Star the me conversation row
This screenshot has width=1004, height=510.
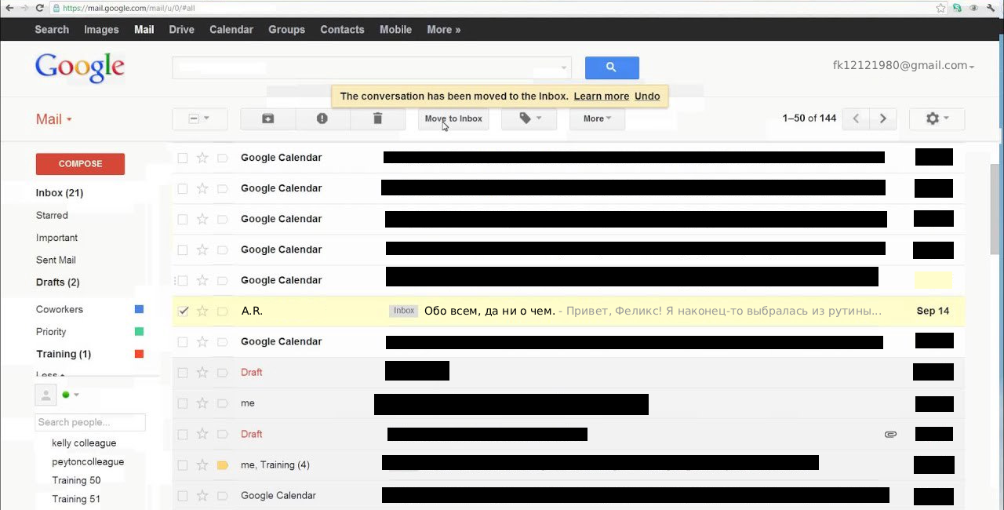click(202, 403)
